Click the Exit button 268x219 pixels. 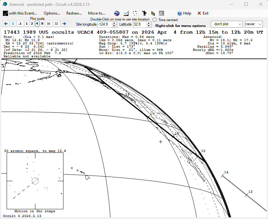point(203,13)
